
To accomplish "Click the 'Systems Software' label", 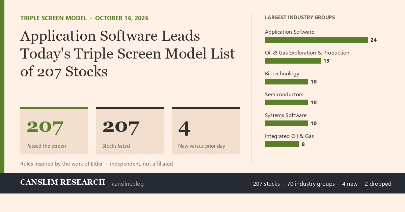I will coord(286,115).
